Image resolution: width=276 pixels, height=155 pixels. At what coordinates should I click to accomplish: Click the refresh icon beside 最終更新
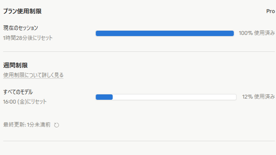pos(57,125)
